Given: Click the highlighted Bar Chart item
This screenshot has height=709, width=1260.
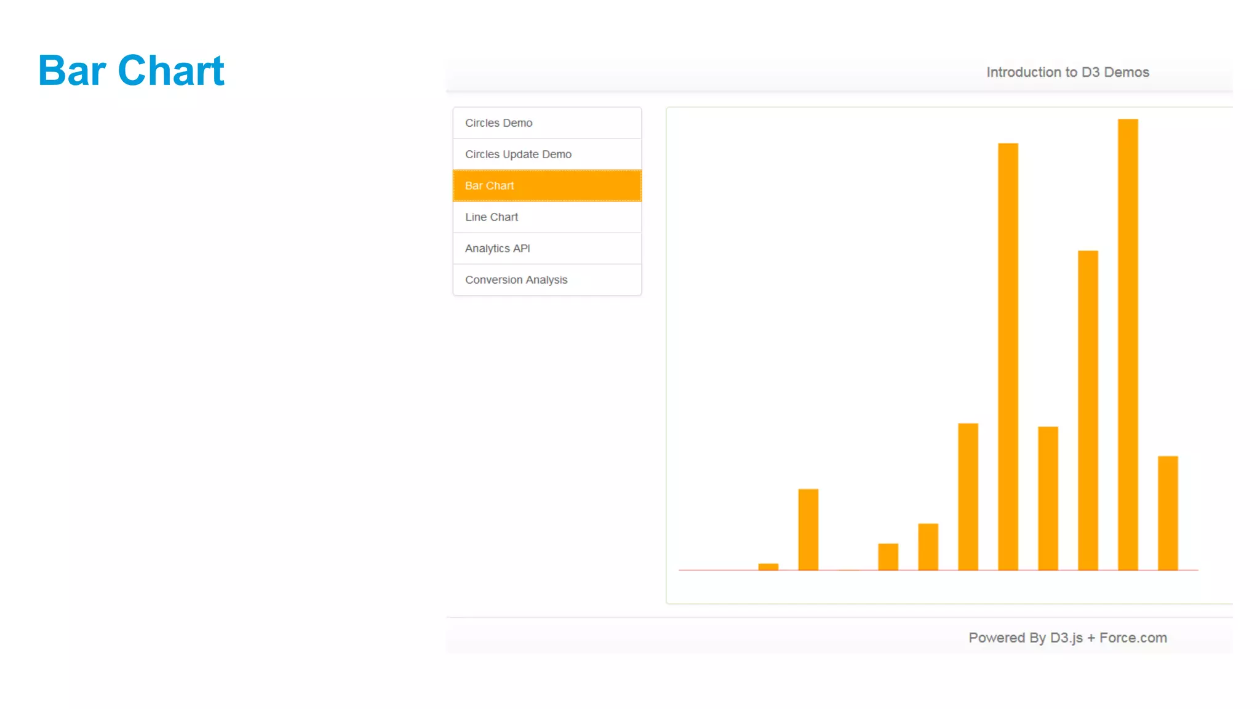Looking at the screenshot, I should [547, 186].
